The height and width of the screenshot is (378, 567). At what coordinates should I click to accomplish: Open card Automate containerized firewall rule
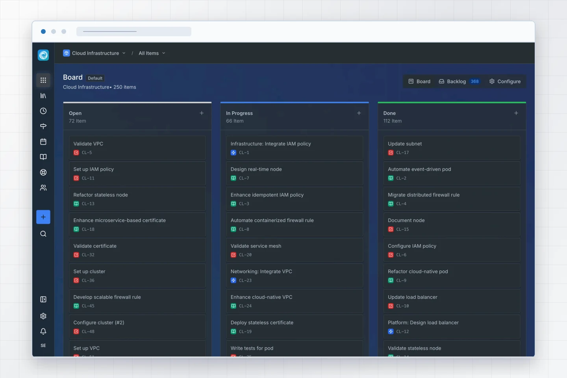pos(295,224)
